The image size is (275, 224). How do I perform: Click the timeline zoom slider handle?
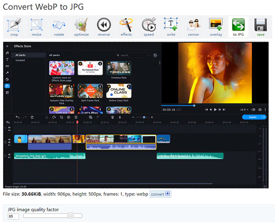144,117
